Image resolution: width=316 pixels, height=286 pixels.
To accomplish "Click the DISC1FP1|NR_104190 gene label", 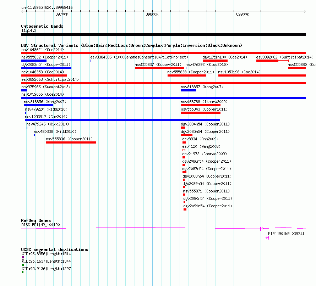I will point(40,225).
